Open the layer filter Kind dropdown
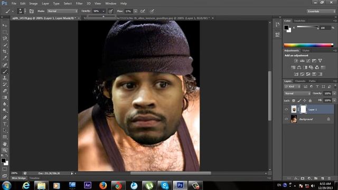The image size is (338, 190). 292,87
